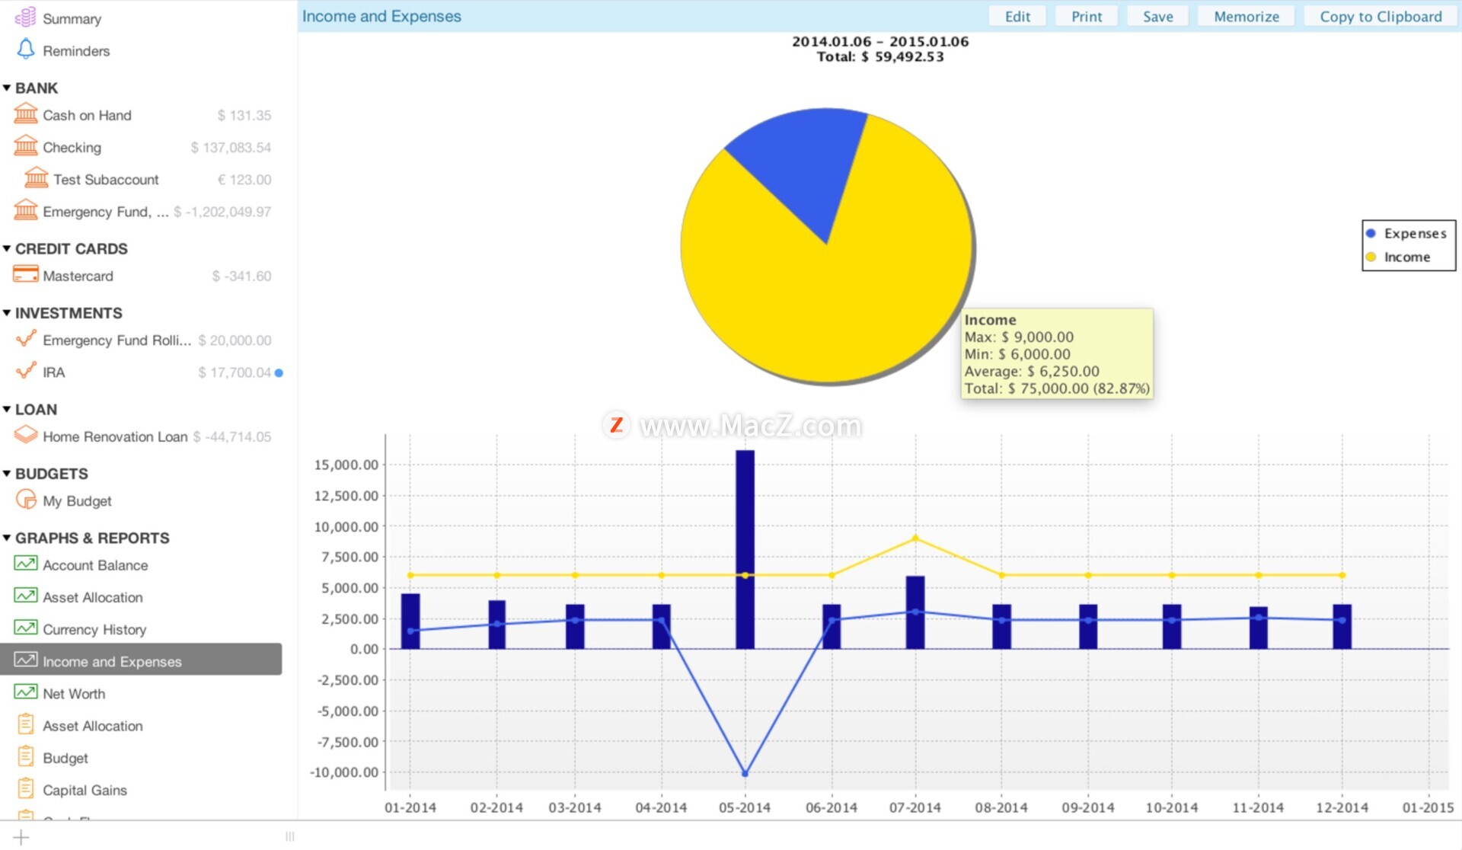Click Copy to Clipboard button
The image size is (1462, 850).
click(1381, 16)
